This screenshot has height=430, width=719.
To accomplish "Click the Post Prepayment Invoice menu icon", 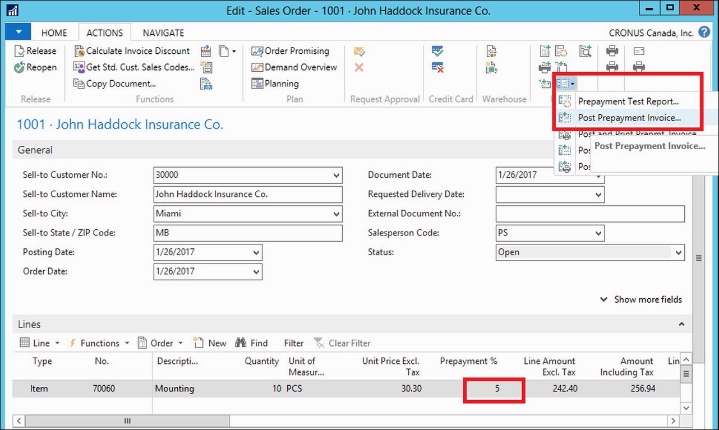I will coord(565,118).
